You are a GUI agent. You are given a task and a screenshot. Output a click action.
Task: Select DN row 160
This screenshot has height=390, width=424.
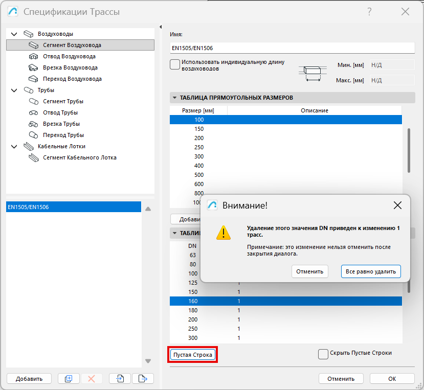pyautogui.click(x=286, y=301)
